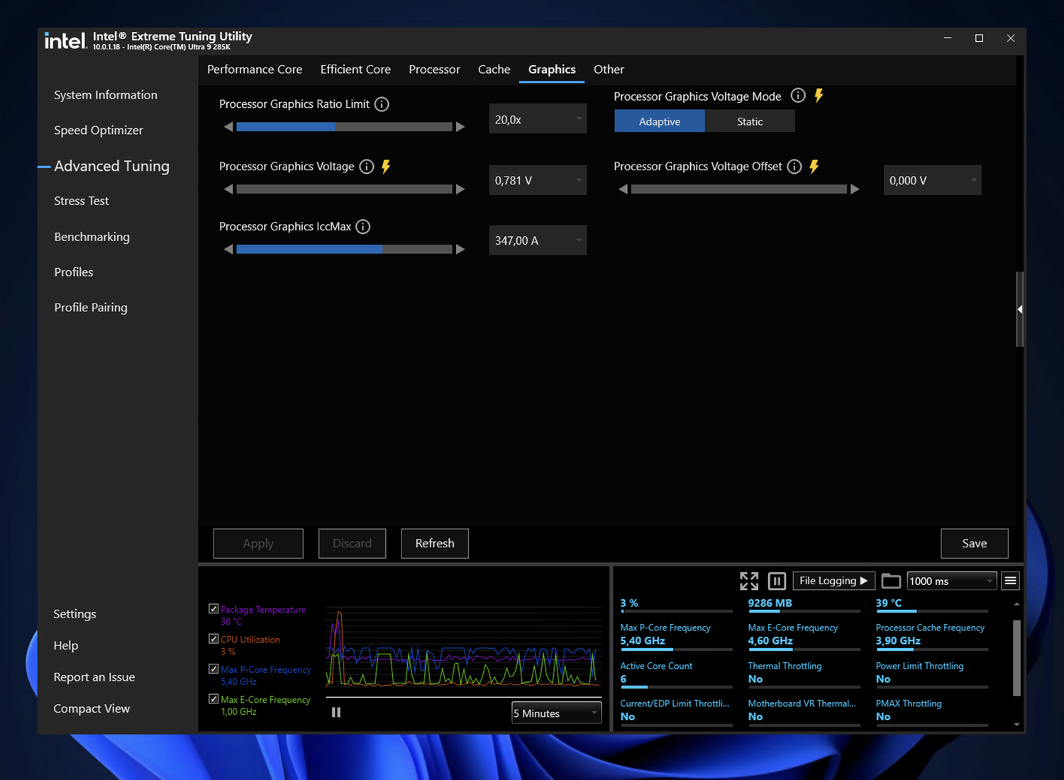The image size is (1064, 780).
Task: Click info icon beside Processor Graphics Voltage Mode
Action: 798,96
